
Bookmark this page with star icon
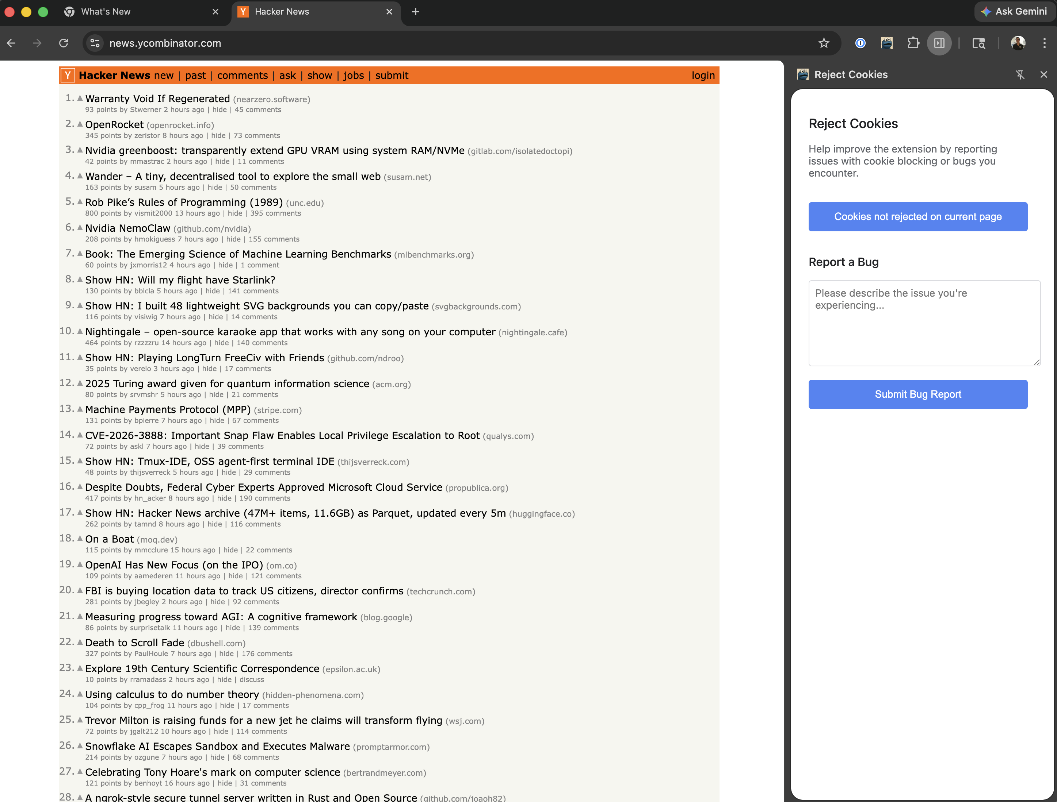(x=824, y=43)
